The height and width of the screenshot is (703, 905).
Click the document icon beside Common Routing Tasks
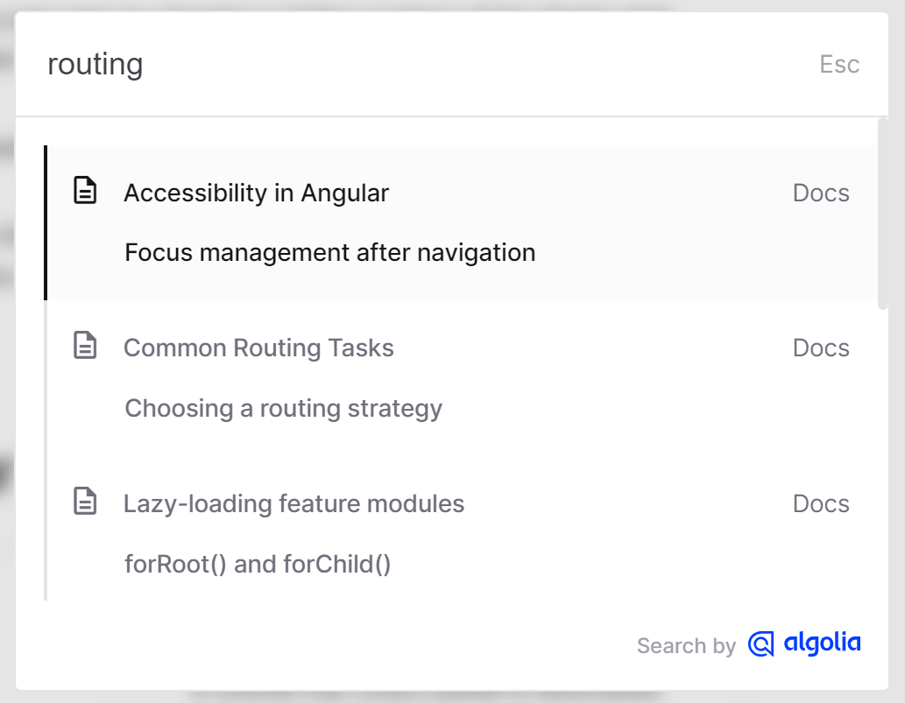pos(85,346)
